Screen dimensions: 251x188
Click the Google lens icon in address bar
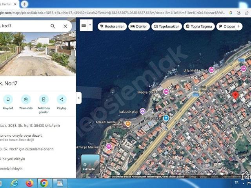(x=231, y=13)
